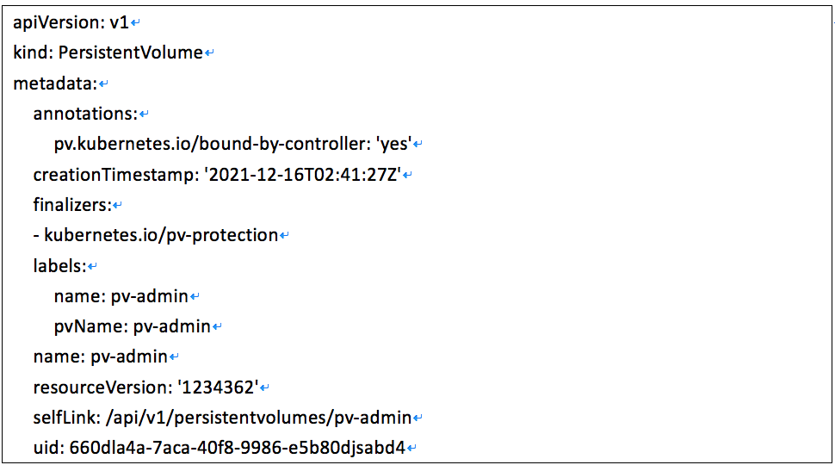Click the annotations: key
The width and height of the screenshot is (835, 465).
tap(85, 114)
